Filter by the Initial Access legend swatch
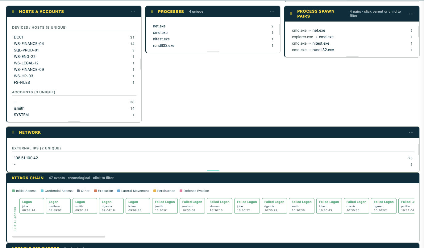 point(14,191)
